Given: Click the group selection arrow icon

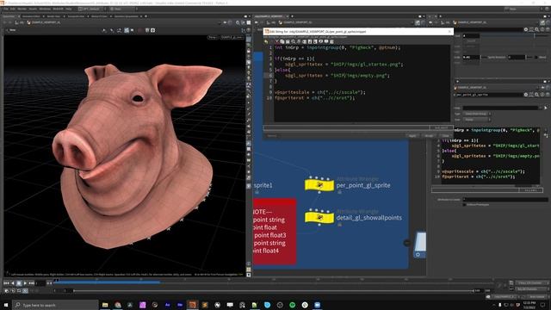Looking at the screenshot, I should click(x=546, y=108).
